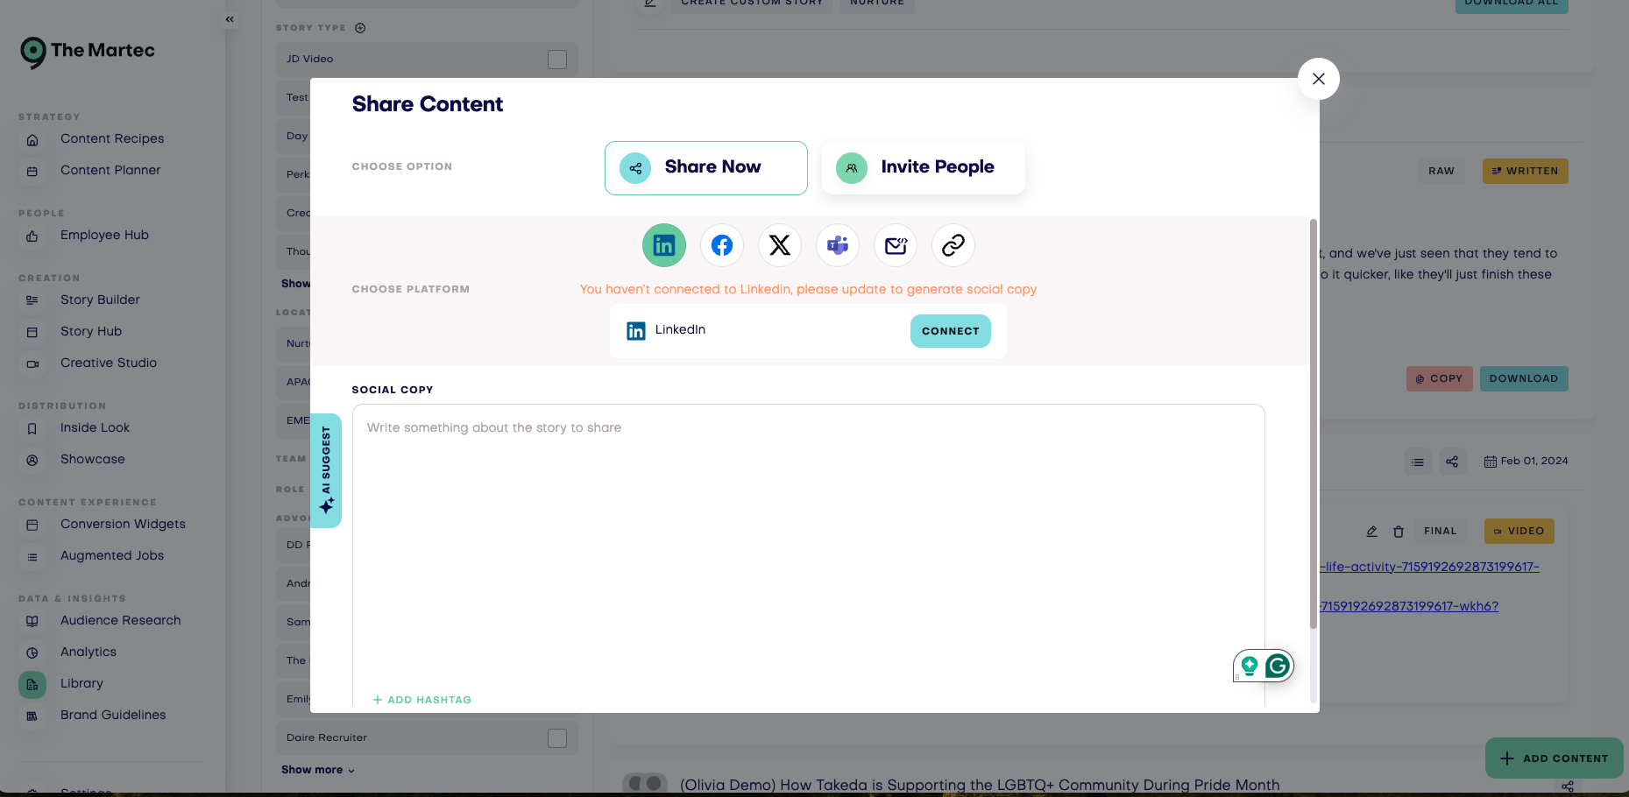
Task: Open Inside Look page
Action: pyautogui.click(x=95, y=427)
